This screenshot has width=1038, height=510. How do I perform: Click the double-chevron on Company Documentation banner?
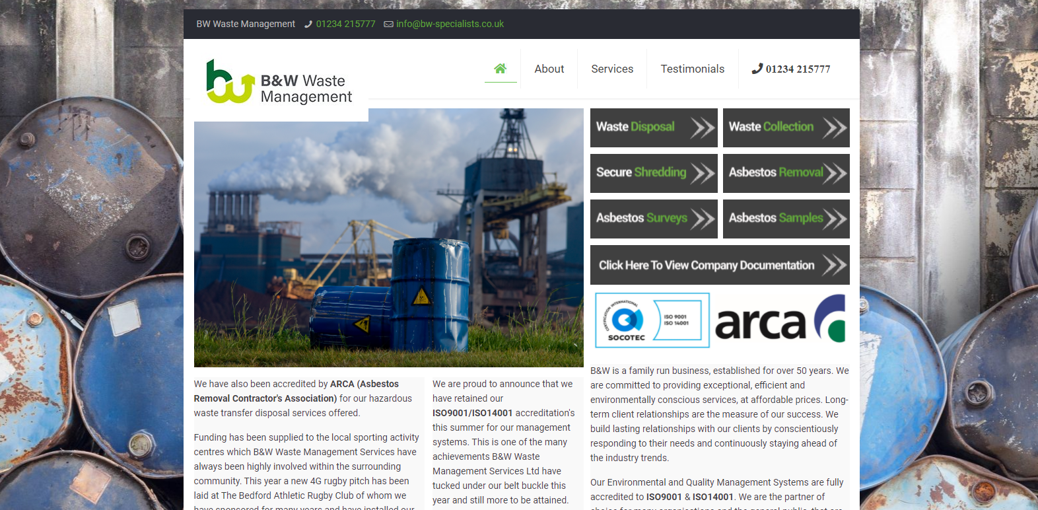[x=835, y=265]
